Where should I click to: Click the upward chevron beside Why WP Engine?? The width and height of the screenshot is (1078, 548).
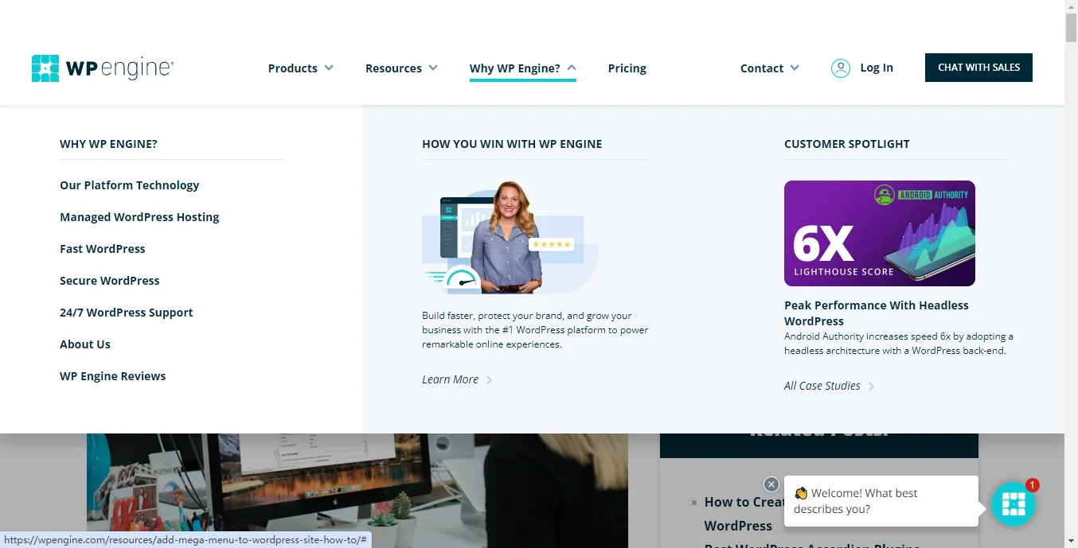click(x=572, y=68)
